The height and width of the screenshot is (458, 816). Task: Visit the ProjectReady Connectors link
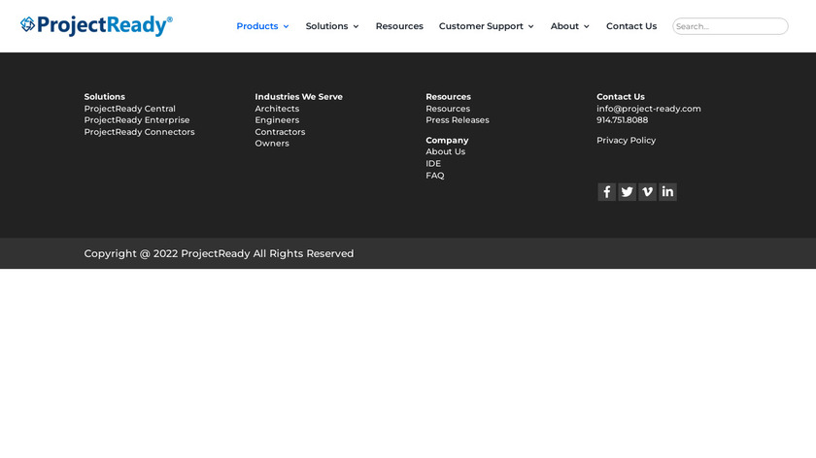(x=139, y=132)
